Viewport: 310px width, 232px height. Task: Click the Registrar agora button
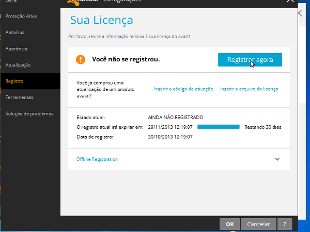coord(250,60)
